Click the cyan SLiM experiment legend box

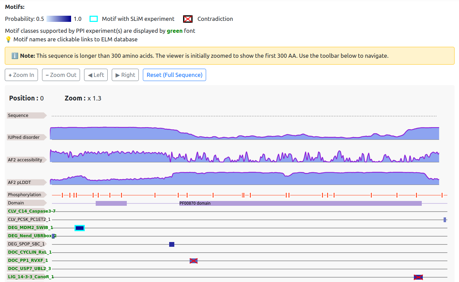[x=93, y=19]
